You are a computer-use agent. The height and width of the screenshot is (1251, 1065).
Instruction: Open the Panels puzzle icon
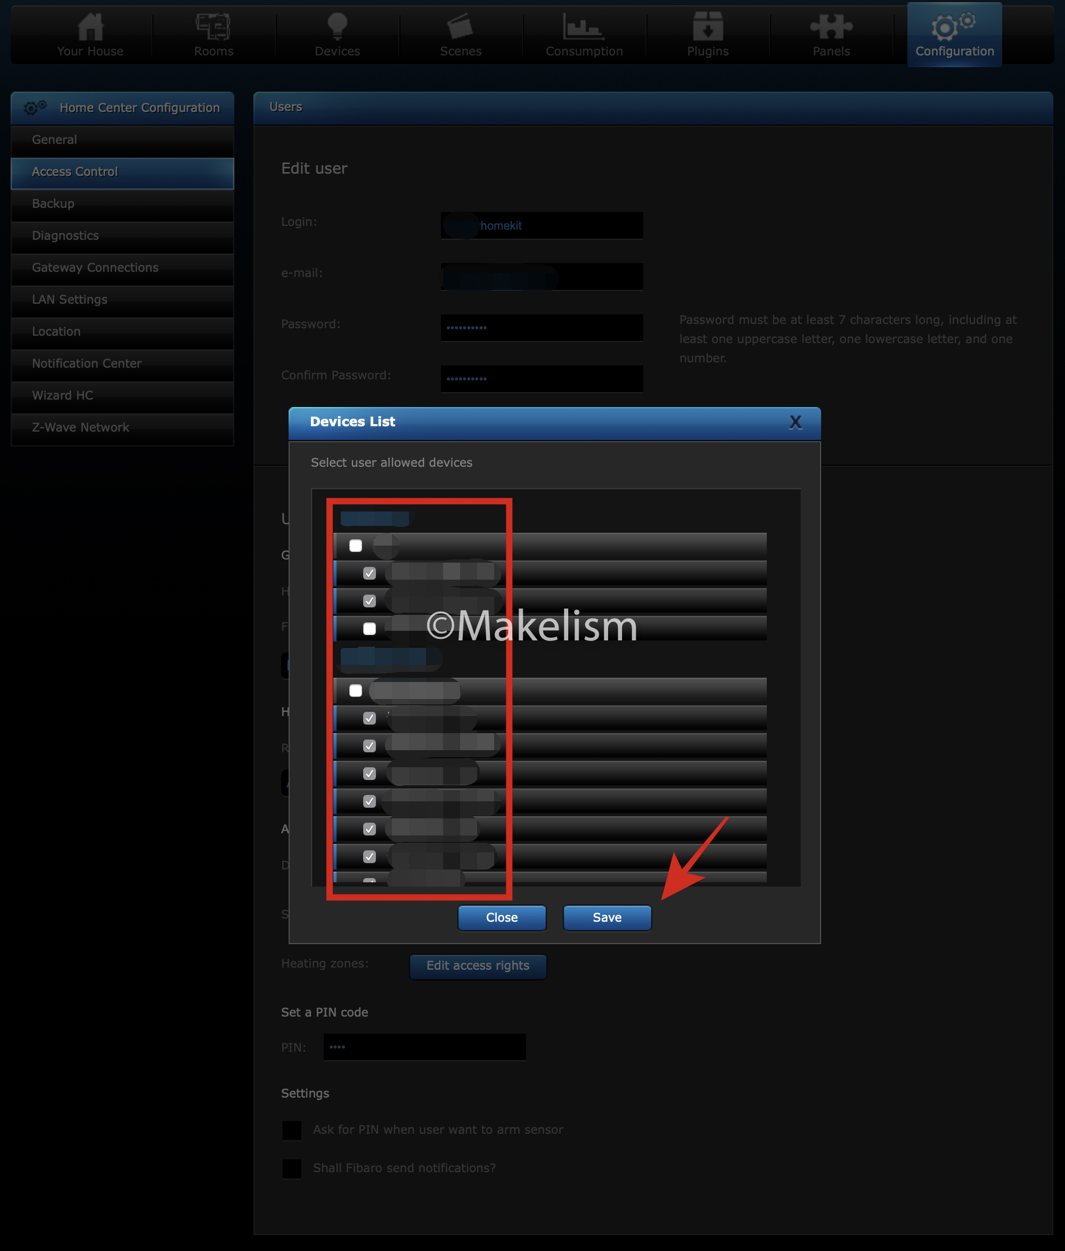[x=831, y=27]
